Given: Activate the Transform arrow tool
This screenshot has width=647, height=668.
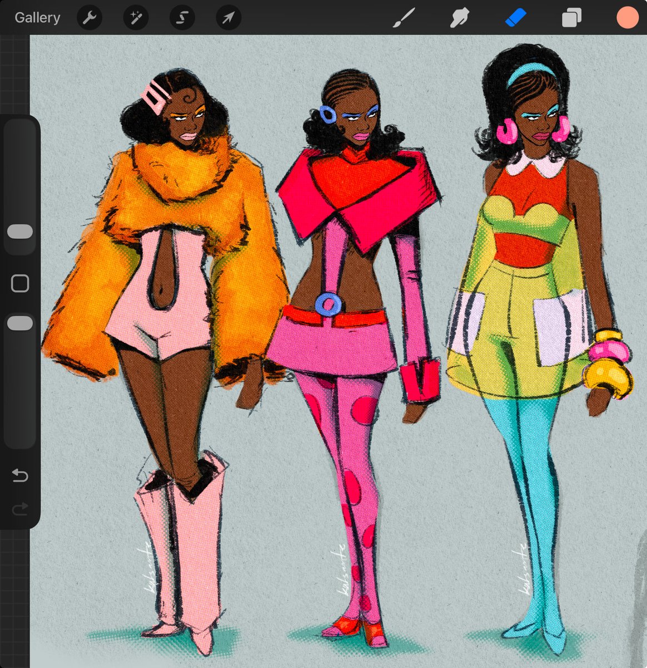Looking at the screenshot, I should pyautogui.click(x=228, y=18).
